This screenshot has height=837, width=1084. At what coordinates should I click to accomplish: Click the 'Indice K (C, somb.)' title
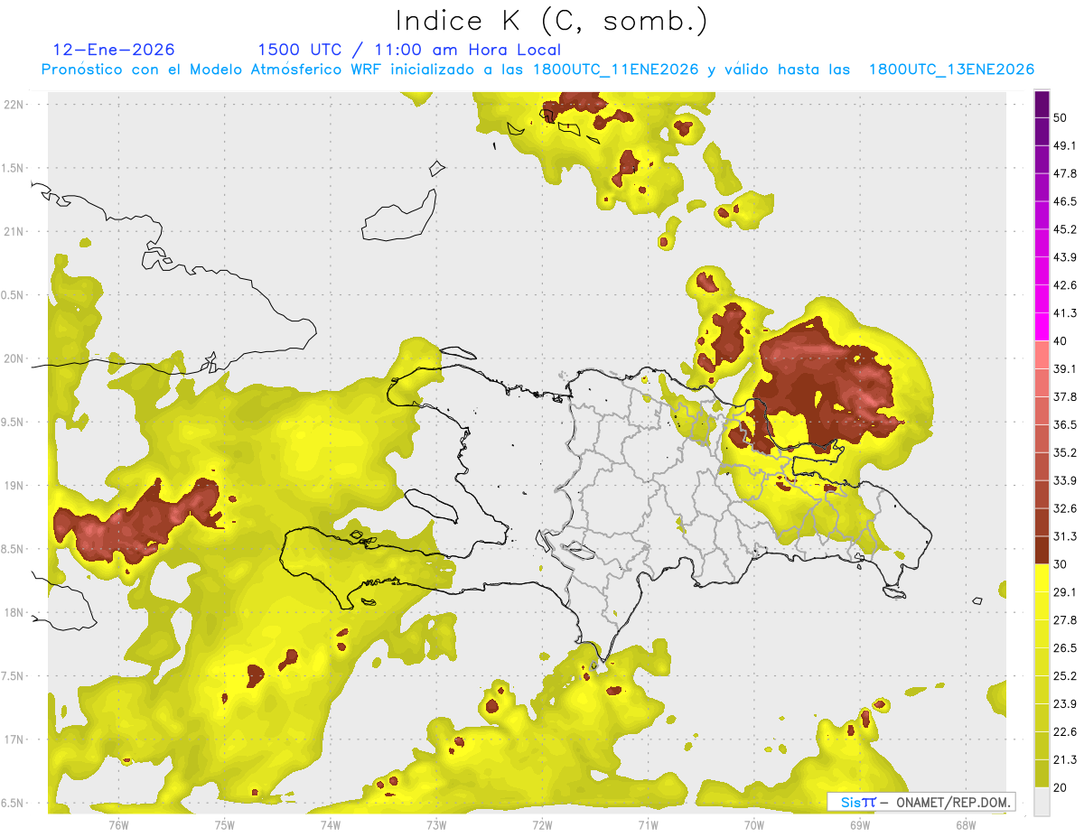551,20
